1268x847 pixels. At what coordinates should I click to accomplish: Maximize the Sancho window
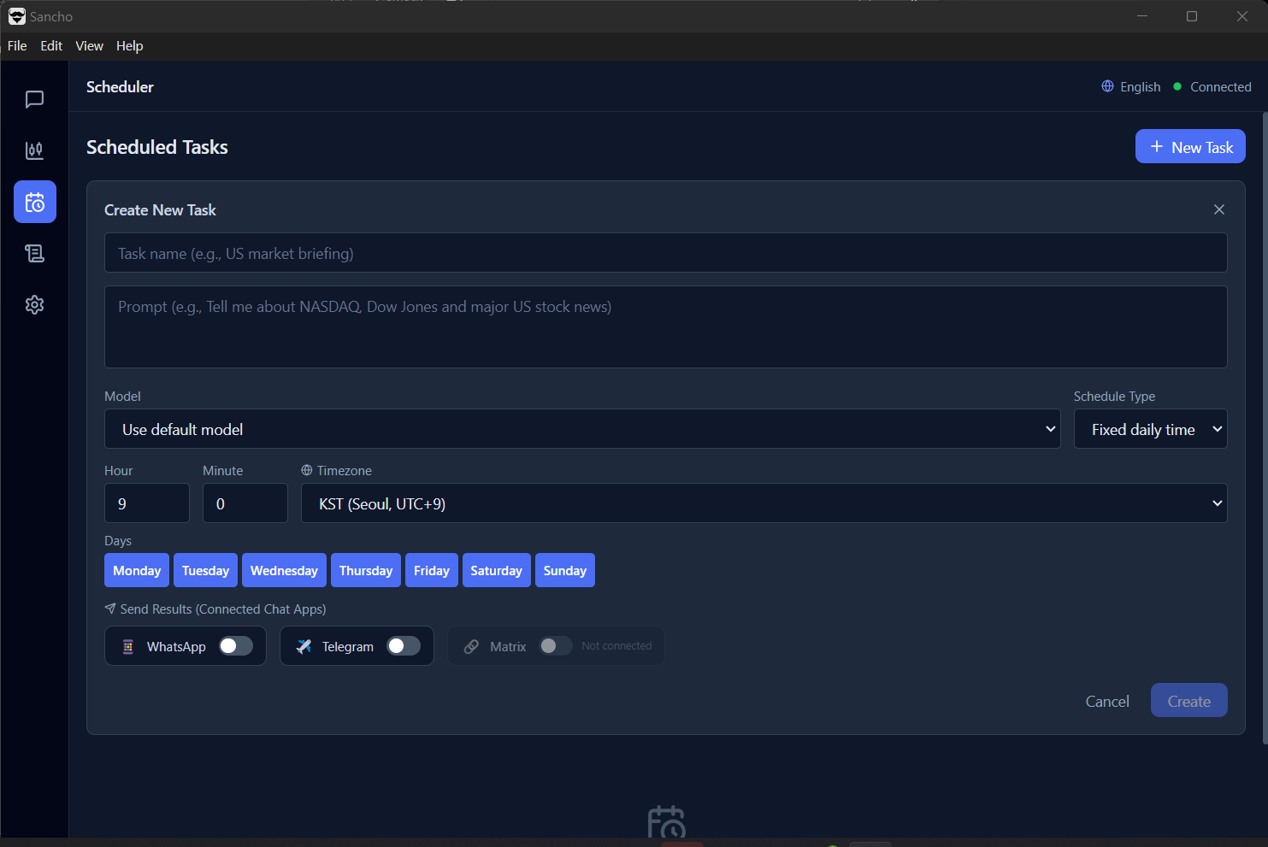[x=1192, y=16]
